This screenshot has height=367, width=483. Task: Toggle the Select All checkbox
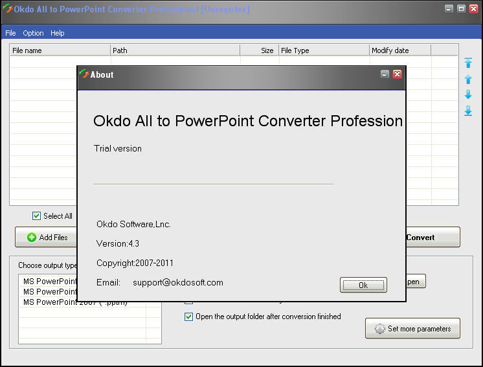(x=36, y=216)
